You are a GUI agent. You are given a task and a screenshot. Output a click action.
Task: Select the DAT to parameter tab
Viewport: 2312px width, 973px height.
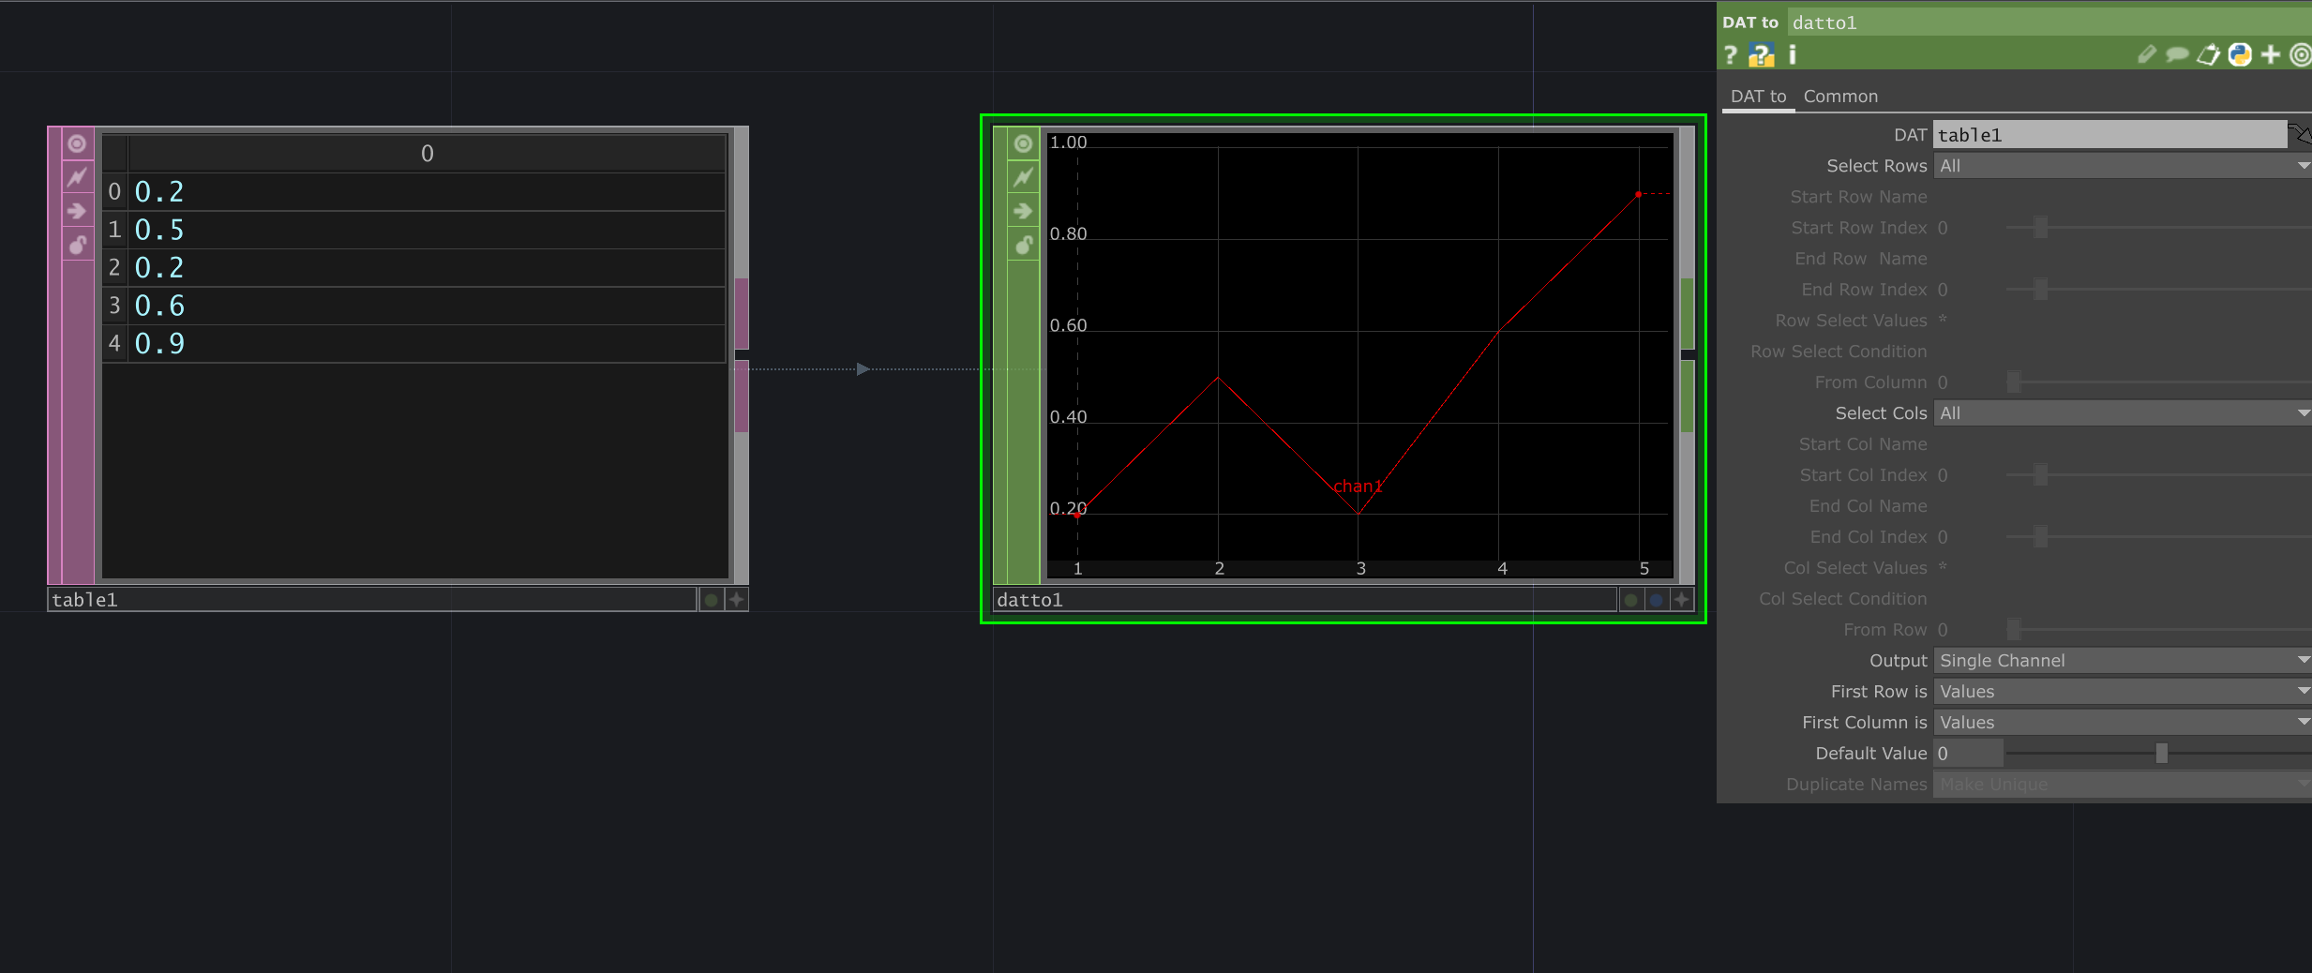[1757, 96]
